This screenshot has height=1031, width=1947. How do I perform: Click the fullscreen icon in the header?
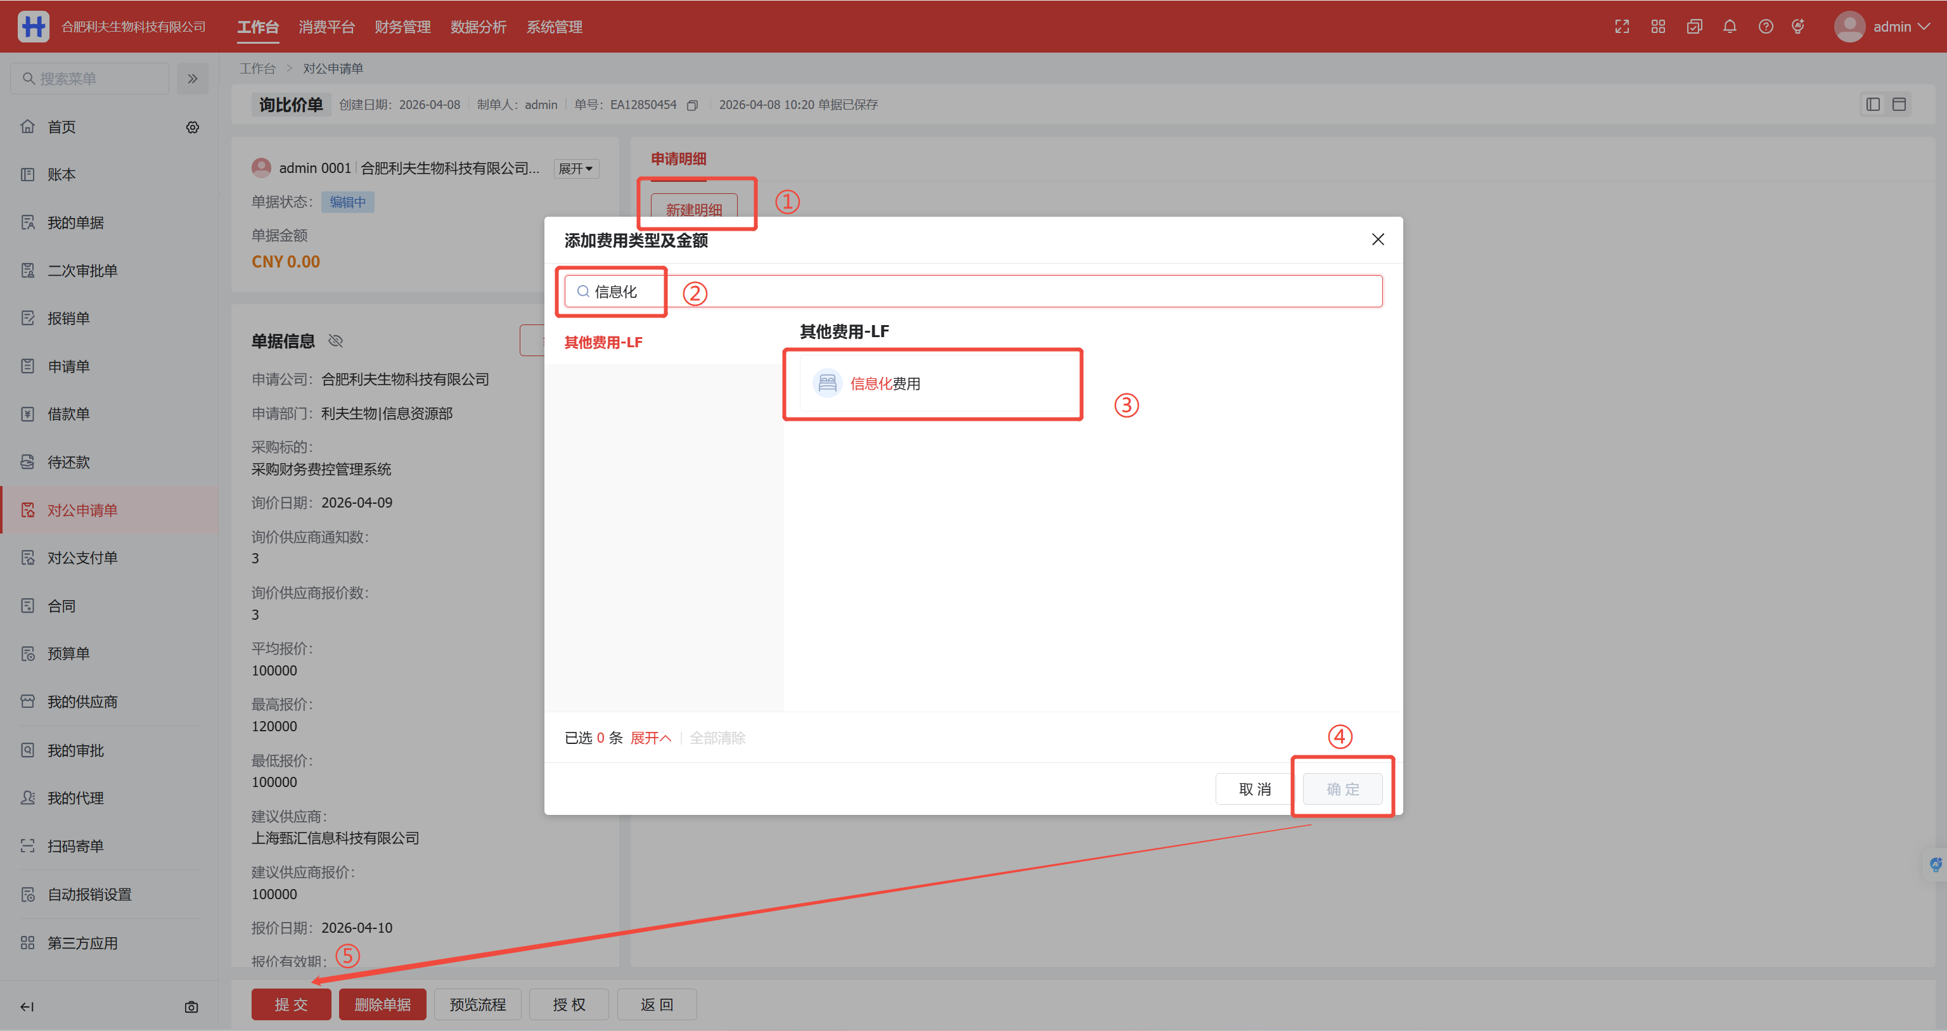tap(1622, 27)
